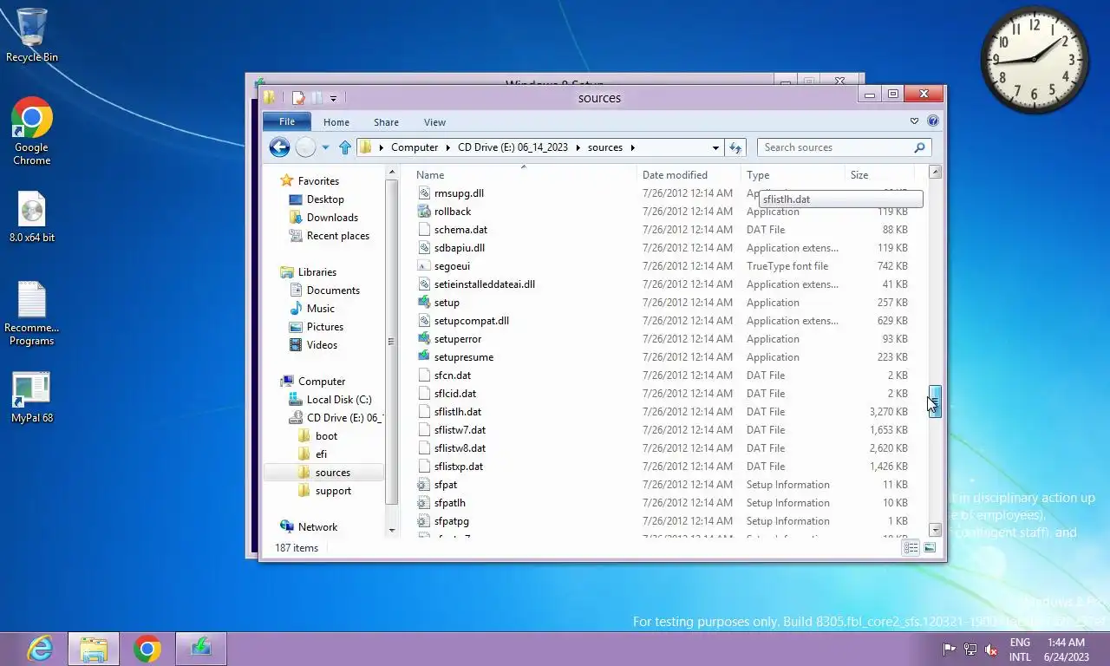The width and height of the screenshot is (1110, 666).
Task: Select the support folder in tree
Action: click(333, 491)
